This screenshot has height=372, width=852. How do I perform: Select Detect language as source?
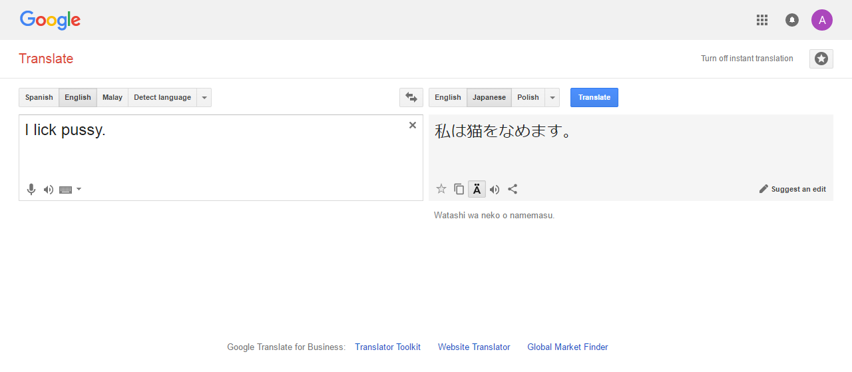tap(162, 97)
